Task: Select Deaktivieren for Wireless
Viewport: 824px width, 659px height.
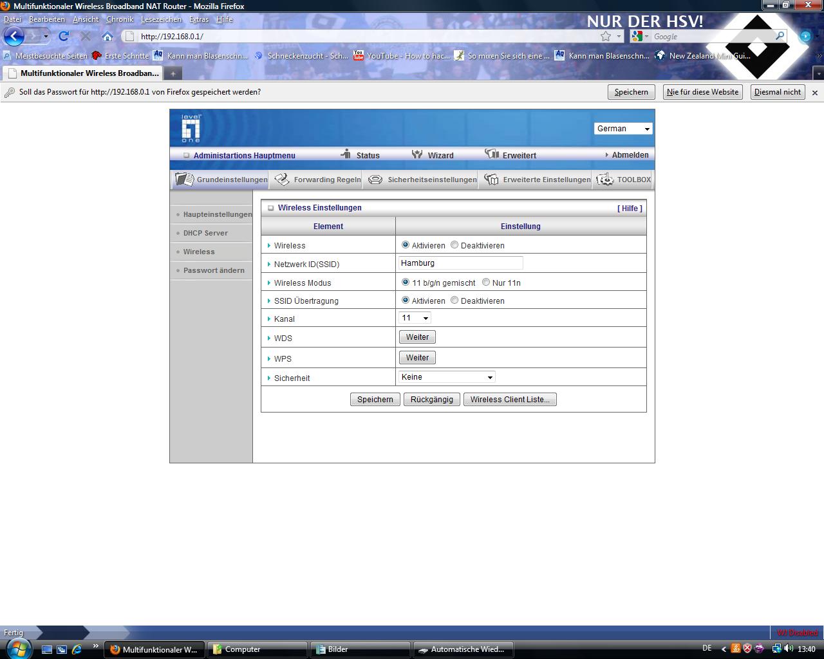Action: tap(454, 245)
